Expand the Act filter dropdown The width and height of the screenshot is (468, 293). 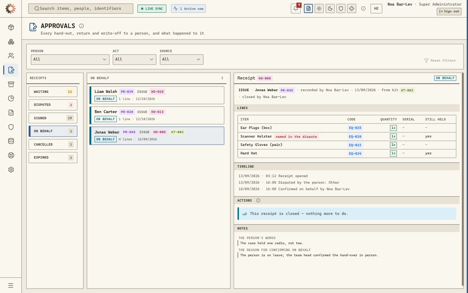134,59
